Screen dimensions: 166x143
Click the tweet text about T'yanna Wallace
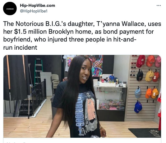point(82,36)
